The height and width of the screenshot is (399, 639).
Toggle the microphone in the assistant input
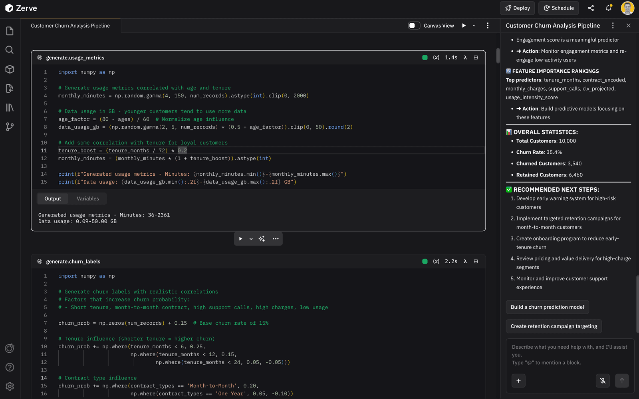[x=603, y=381]
